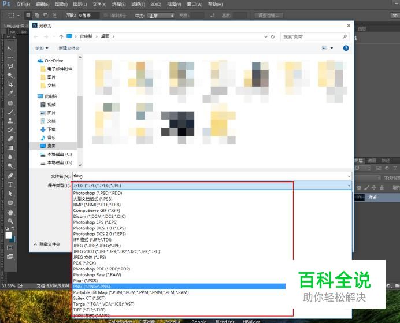The width and height of the screenshot is (400, 323).
Task: Go up one folder level
Action: [x=61, y=36]
